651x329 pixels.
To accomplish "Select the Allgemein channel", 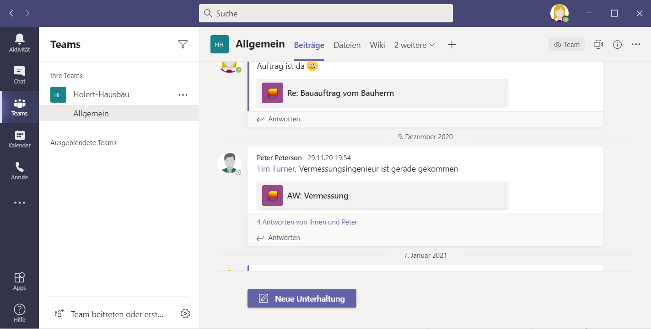I will [x=119, y=113].
